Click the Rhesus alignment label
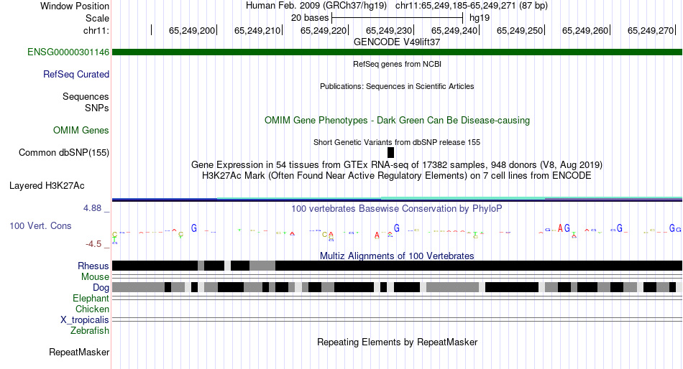683x369 pixels. (x=93, y=266)
